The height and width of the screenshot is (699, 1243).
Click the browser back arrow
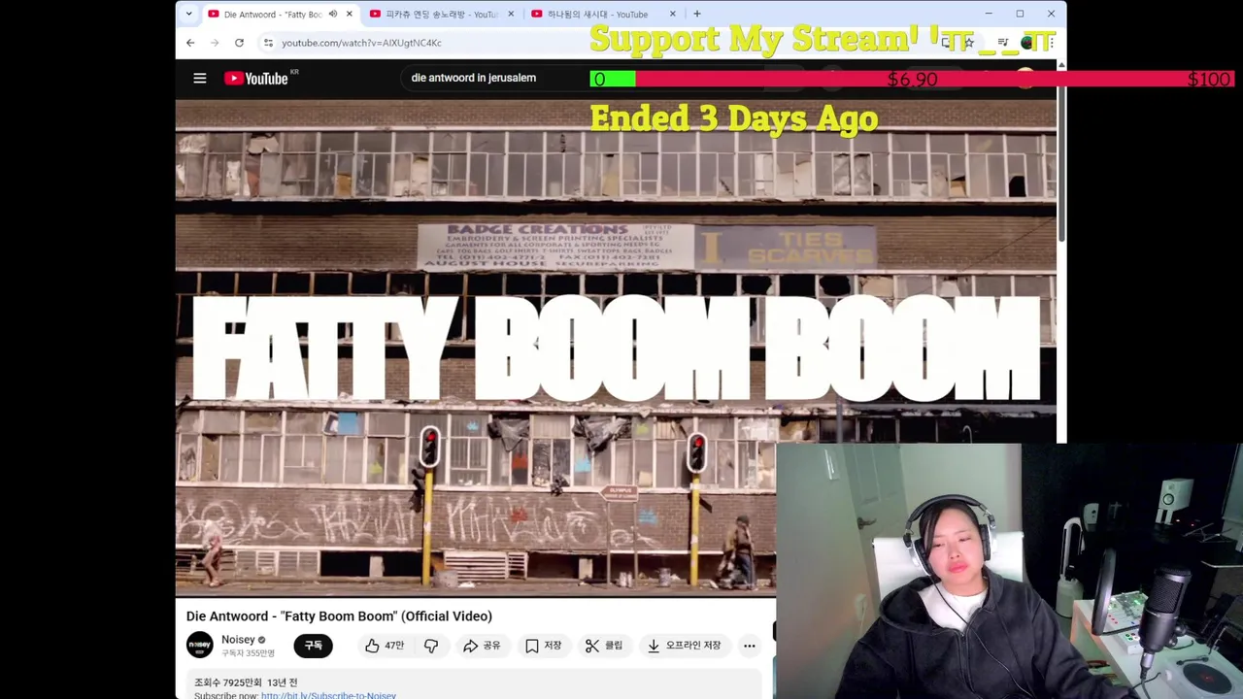(x=190, y=43)
